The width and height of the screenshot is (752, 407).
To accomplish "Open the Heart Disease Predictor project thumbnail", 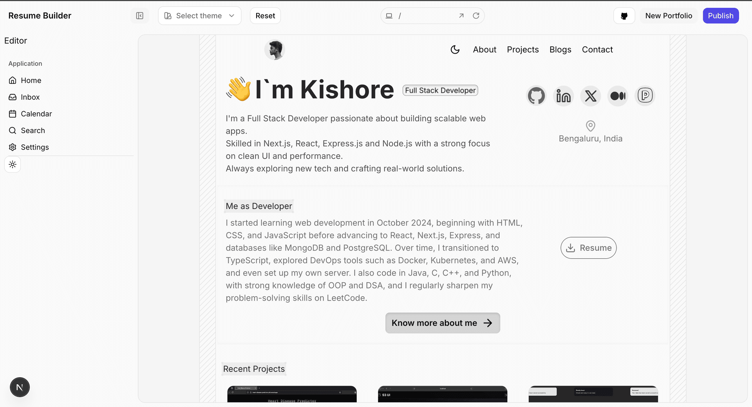I will [x=292, y=394].
